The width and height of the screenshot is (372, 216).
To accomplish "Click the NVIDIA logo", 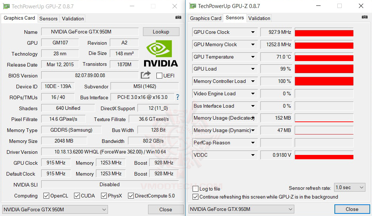I will pyautogui.click(x=160, y=53).
